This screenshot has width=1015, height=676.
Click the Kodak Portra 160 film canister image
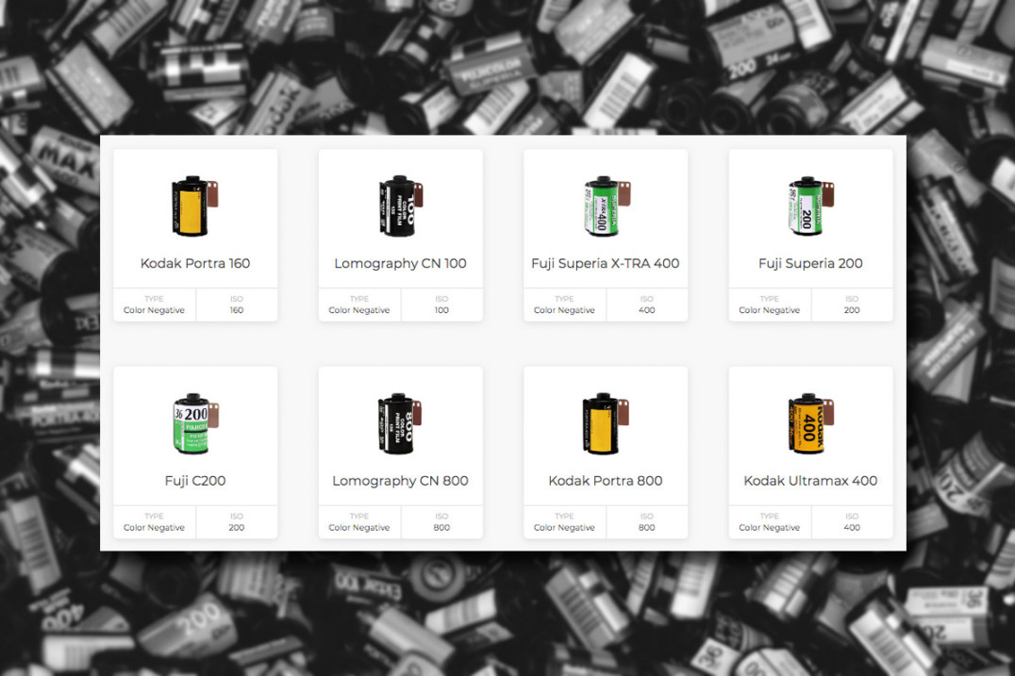click(195, 206)
